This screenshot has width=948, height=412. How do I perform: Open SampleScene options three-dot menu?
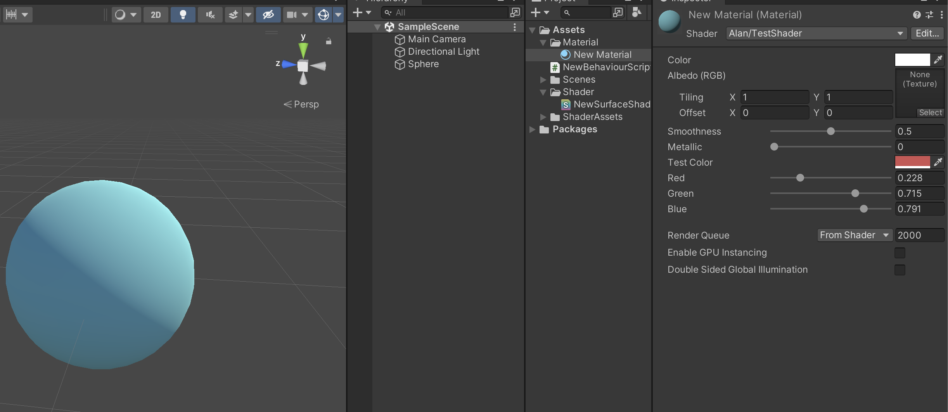tap(515, 27)
